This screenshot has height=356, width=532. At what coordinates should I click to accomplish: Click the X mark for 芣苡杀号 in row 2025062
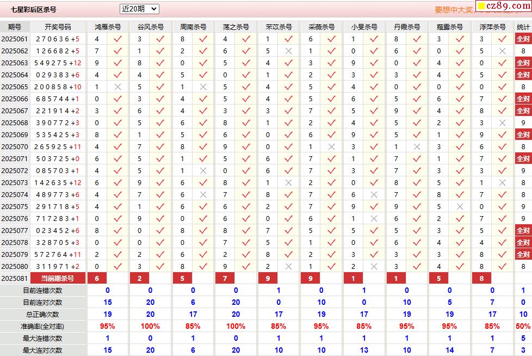[x=289, y=51]
